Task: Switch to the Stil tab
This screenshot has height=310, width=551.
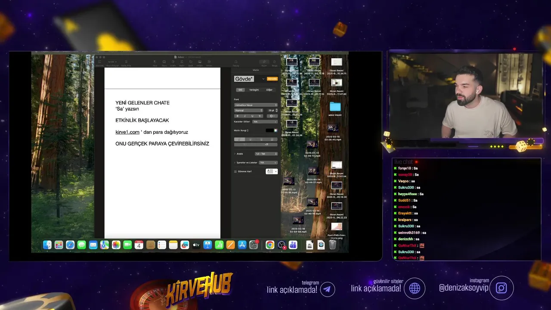Action: point(241,90)
